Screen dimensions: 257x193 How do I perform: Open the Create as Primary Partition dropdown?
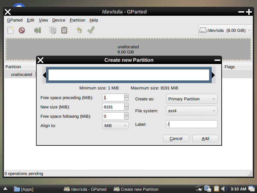coord(191,99)
